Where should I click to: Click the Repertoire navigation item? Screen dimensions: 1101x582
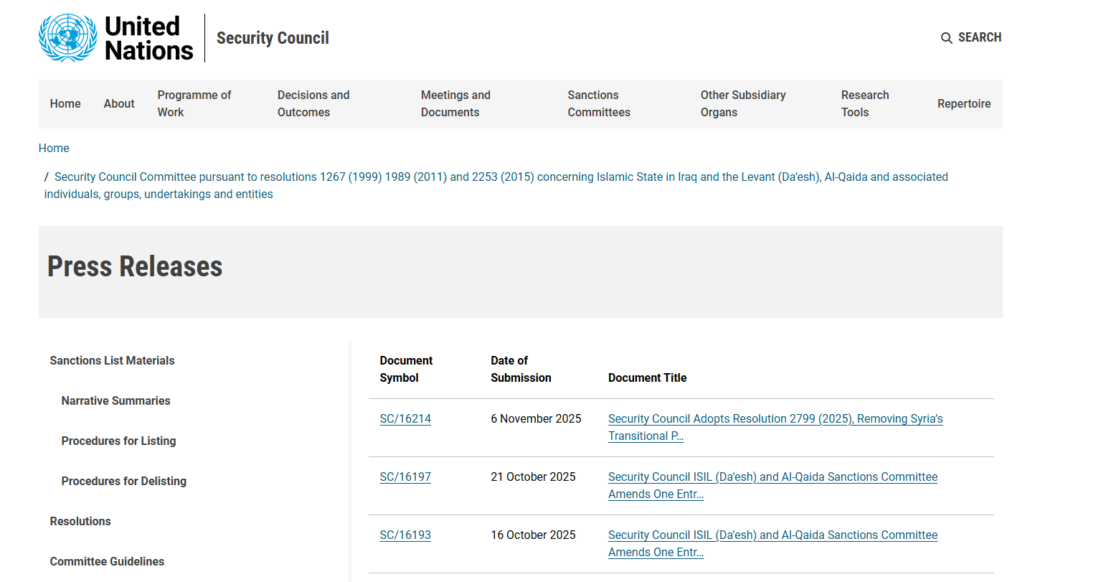coord(963,104)
